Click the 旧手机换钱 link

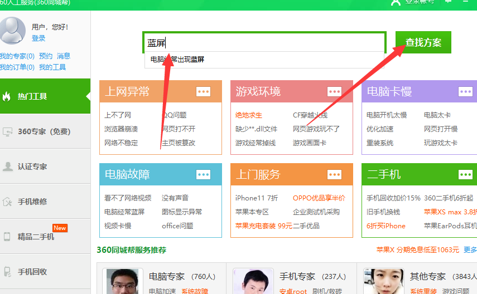383,212
